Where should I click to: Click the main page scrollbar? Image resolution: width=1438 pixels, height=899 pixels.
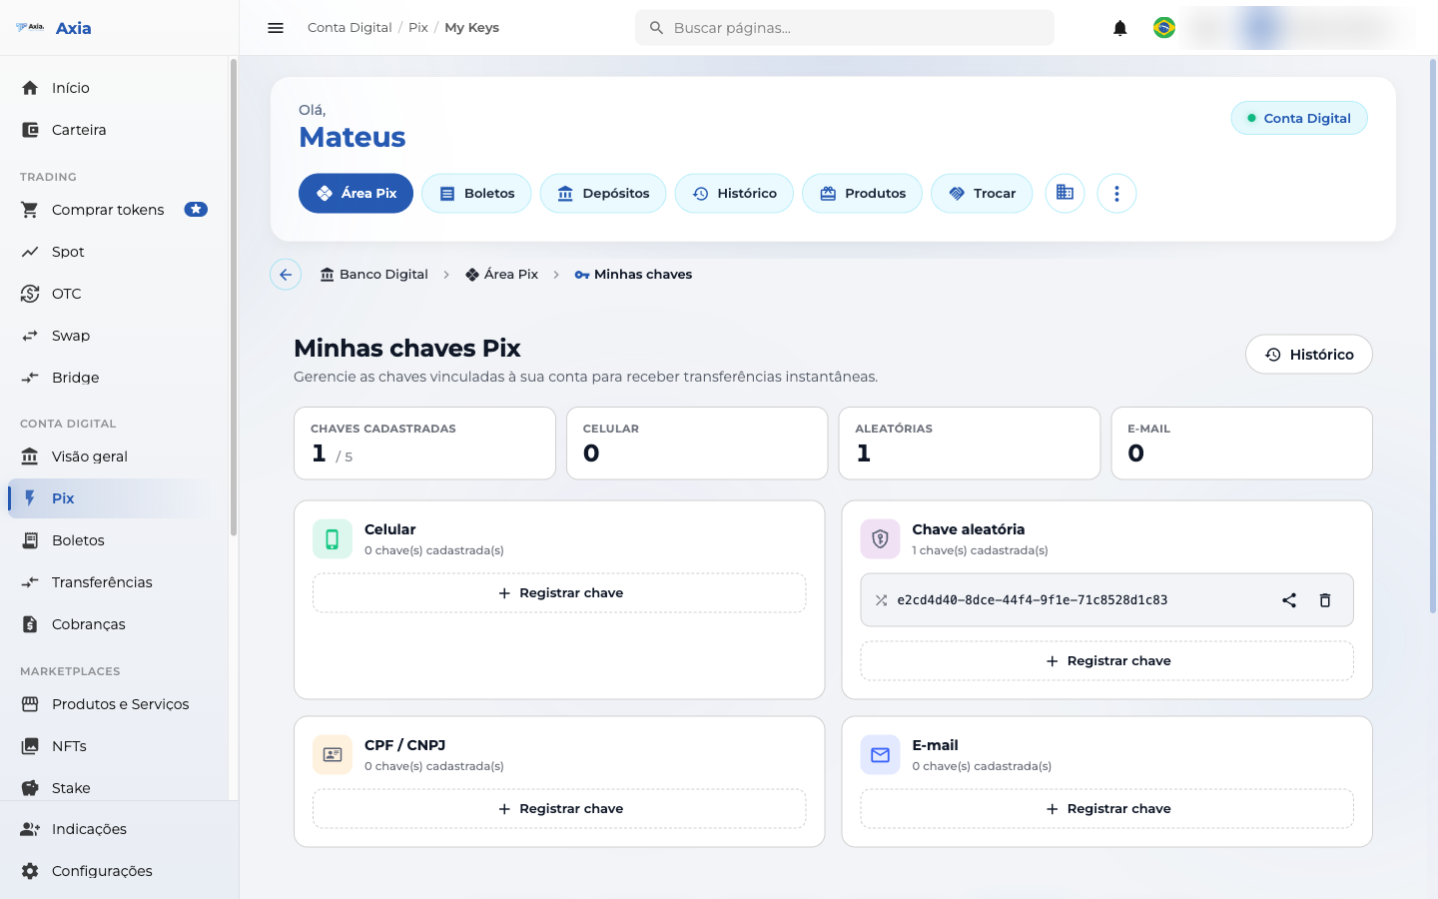[x=1433, y=337]
